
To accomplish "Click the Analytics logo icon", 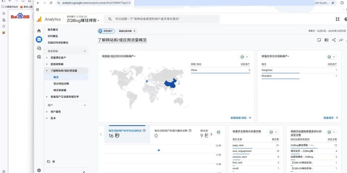I will 39,19.
